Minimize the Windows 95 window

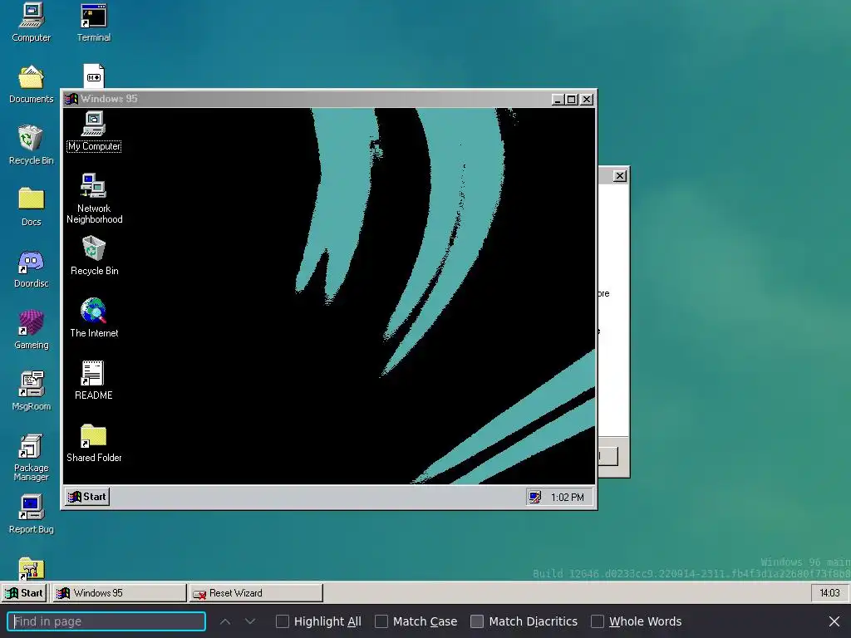point(558,100)
